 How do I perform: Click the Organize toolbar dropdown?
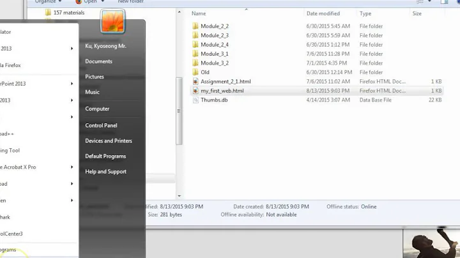(x=48, y=1)
